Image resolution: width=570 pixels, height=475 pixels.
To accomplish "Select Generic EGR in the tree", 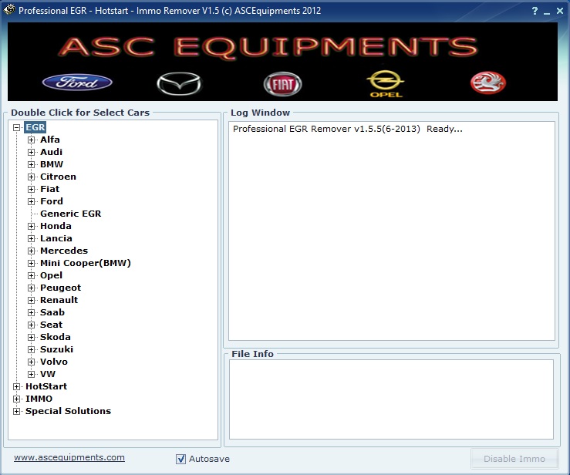I will [70, 214].
